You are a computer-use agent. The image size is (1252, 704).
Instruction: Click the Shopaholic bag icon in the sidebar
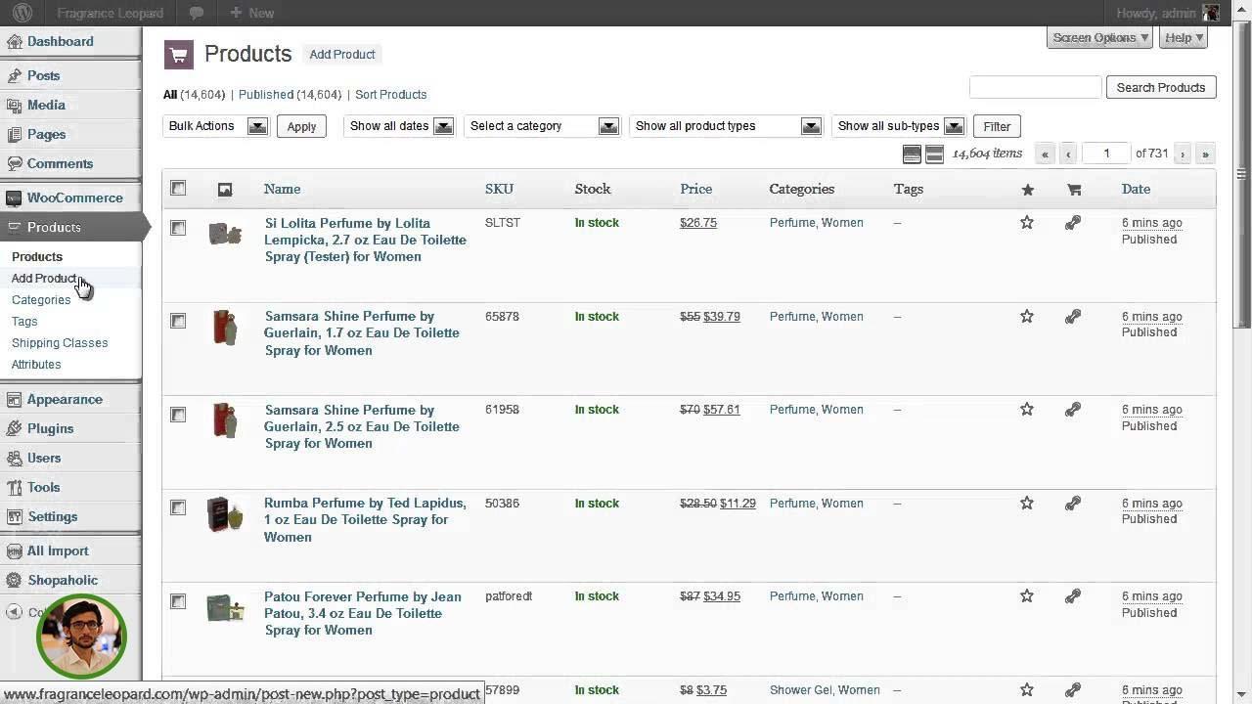15,580
